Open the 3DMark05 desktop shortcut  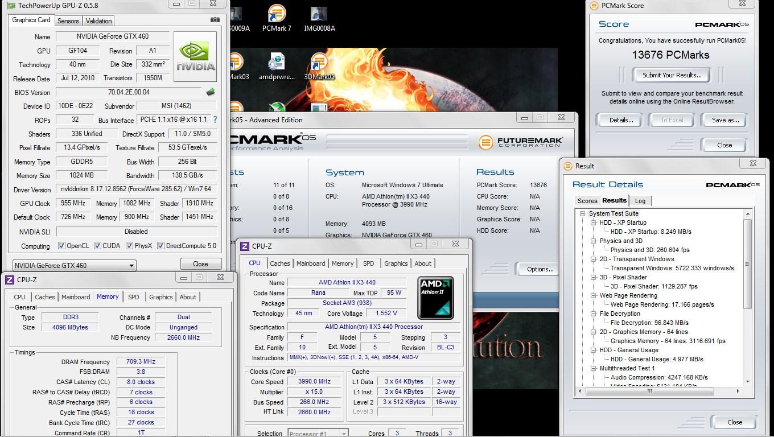pos(319,67)
